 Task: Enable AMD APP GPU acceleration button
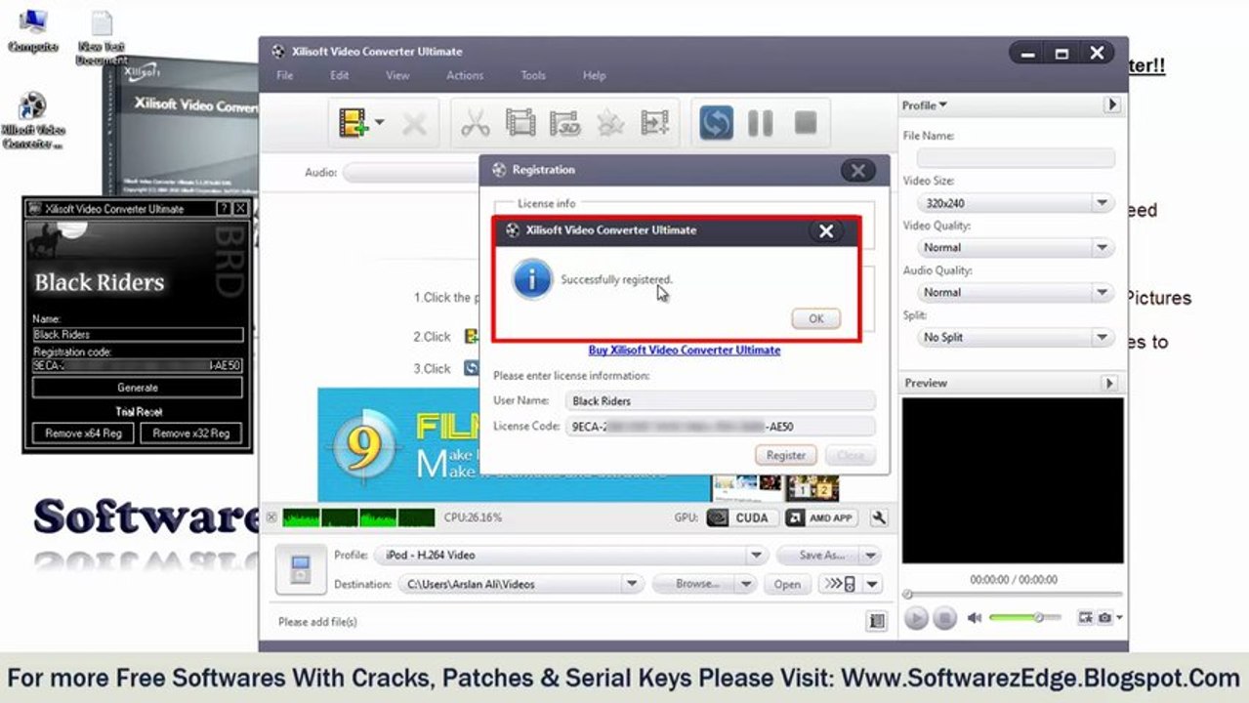coord(821,517)
